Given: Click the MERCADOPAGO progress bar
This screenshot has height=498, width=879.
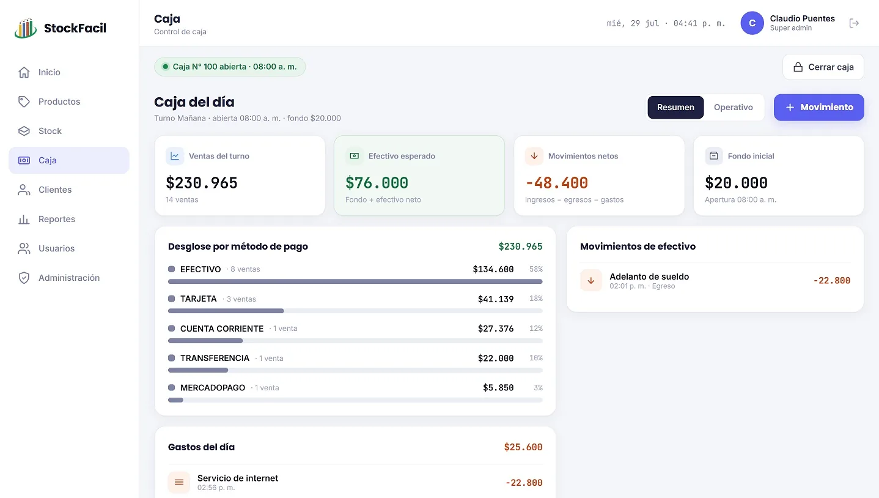Looking at the screenshot, I should (x=355, y=400).
